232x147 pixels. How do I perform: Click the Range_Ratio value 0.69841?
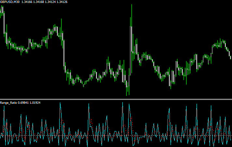[23, 103]
